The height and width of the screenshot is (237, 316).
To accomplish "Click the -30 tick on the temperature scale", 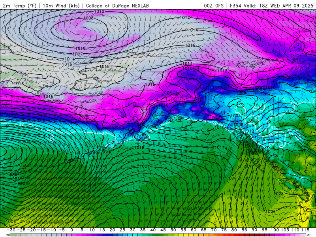I will tap(11, 230).
